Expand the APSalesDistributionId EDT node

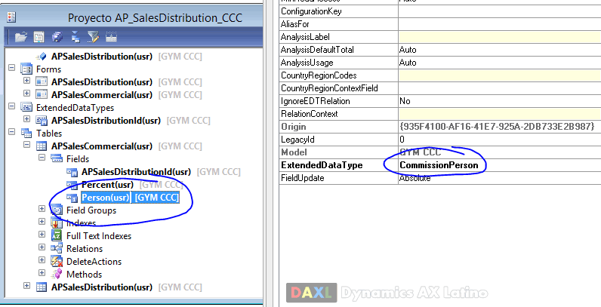[x=26, y=119]
